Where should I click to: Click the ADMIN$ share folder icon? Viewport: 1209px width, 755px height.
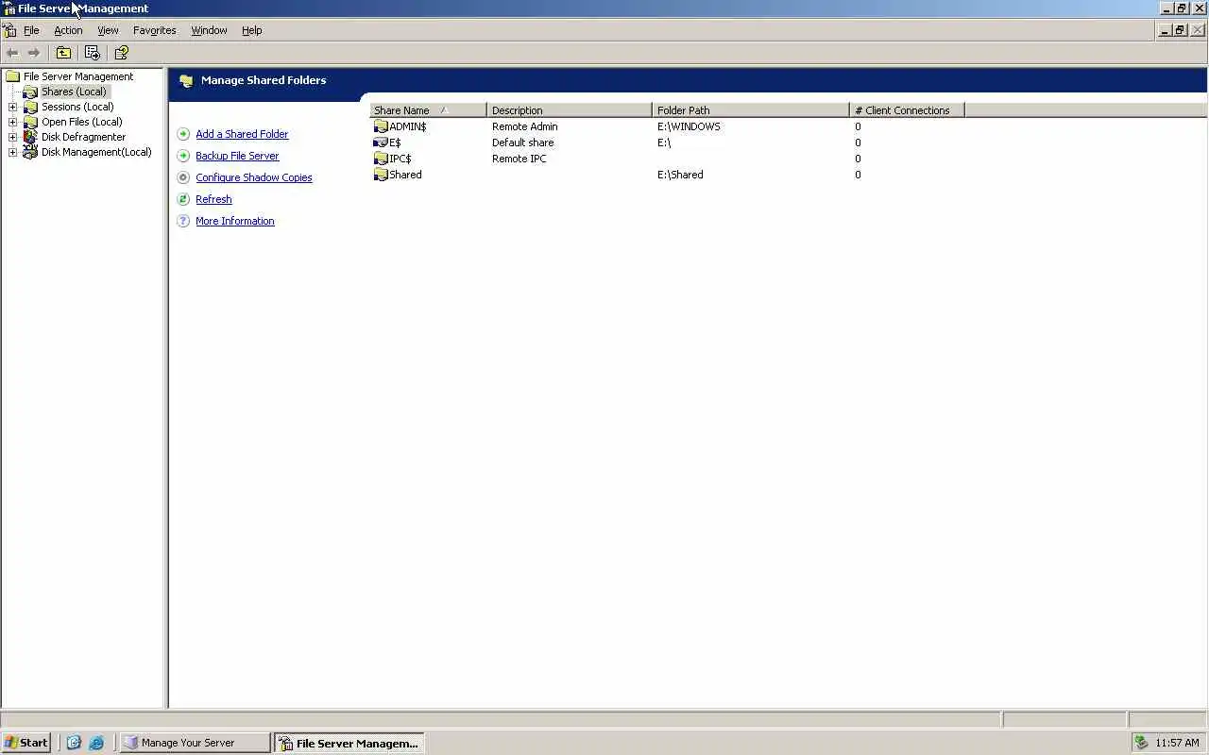[x=381, y=126]
